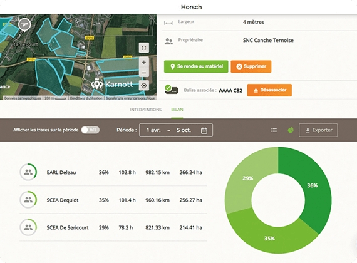Select the EARL Deleau row name
Image resolution: width=357 pixels, height=263 pixels.
(x=61, y=173)
